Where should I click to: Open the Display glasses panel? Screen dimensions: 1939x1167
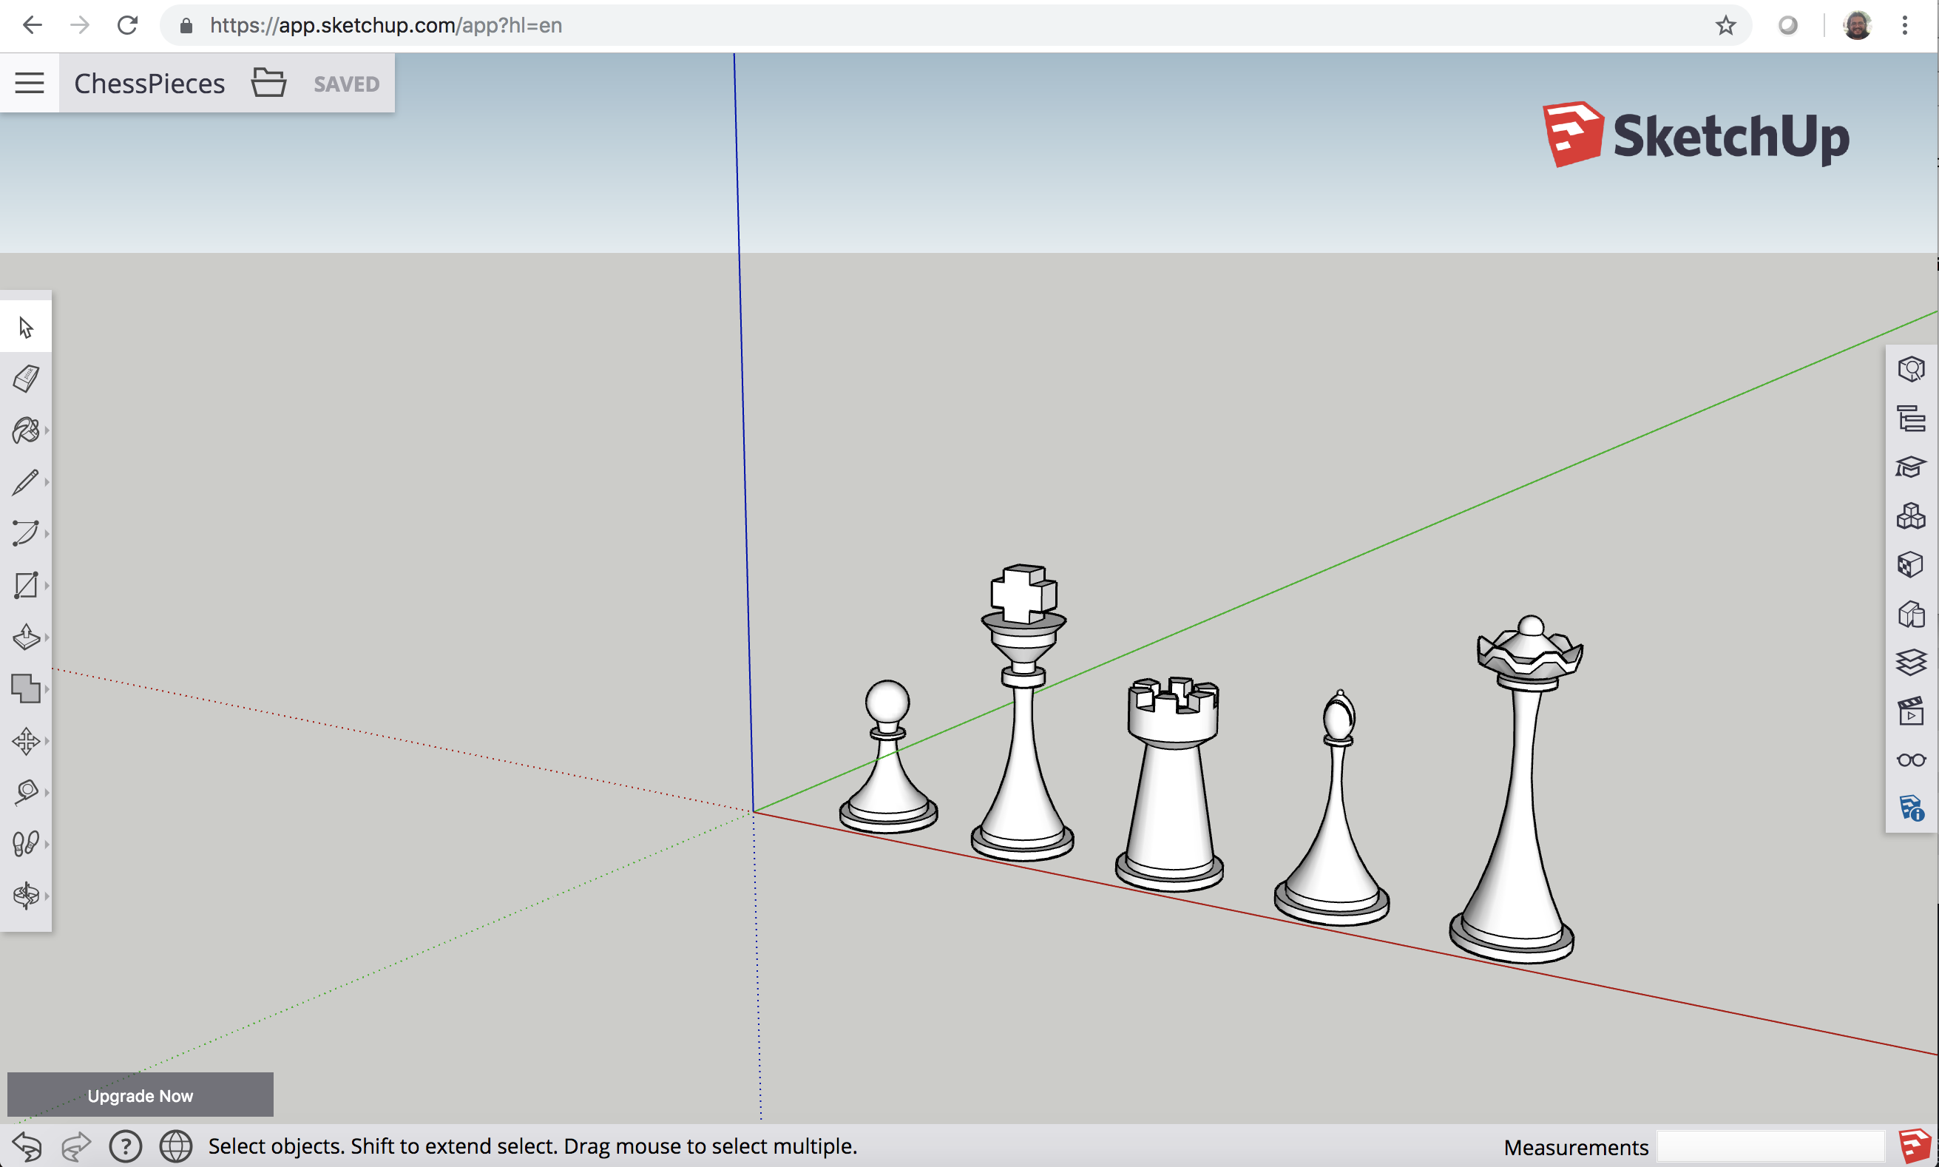pos(1911,760)
